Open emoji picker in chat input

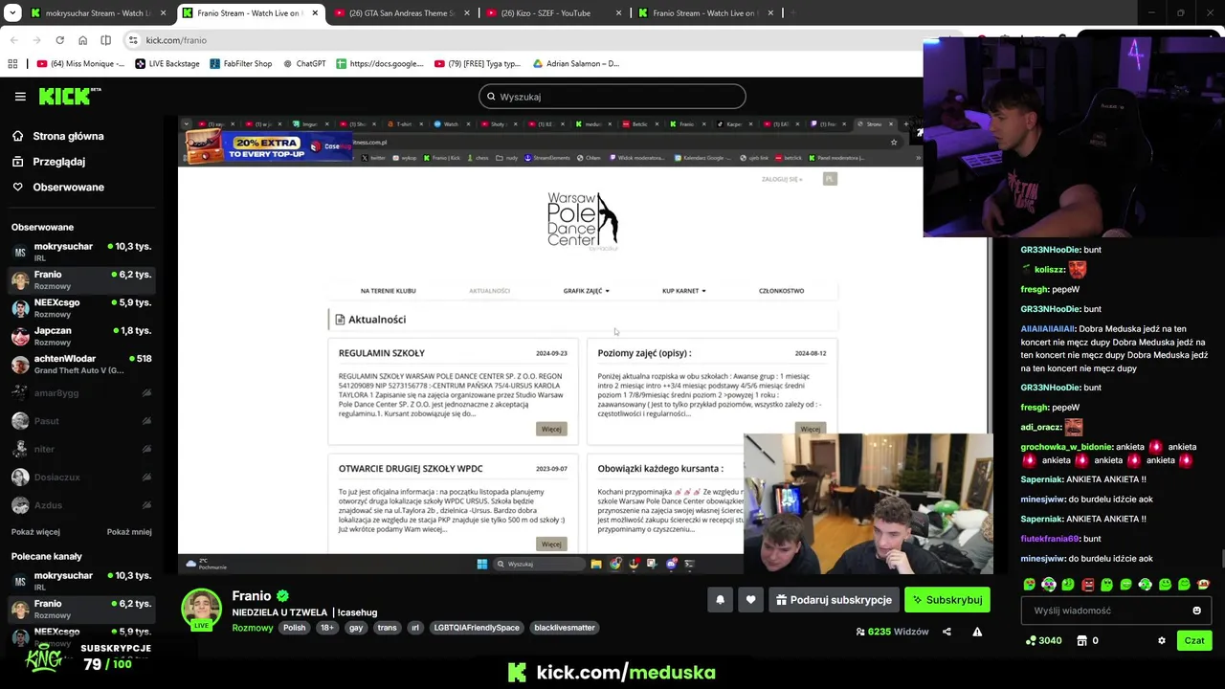pyautogui.click(x=1196, y=611)
